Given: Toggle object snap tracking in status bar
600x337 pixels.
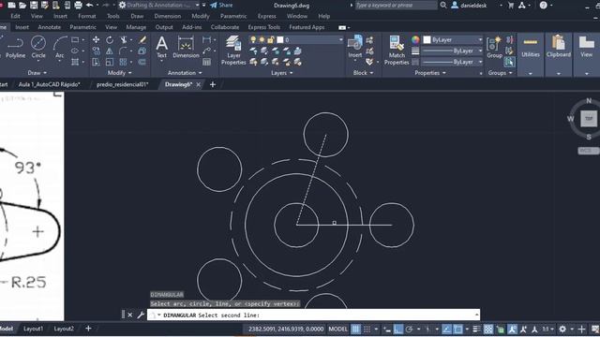Looking at the screenshot, I should pos(446,329).
